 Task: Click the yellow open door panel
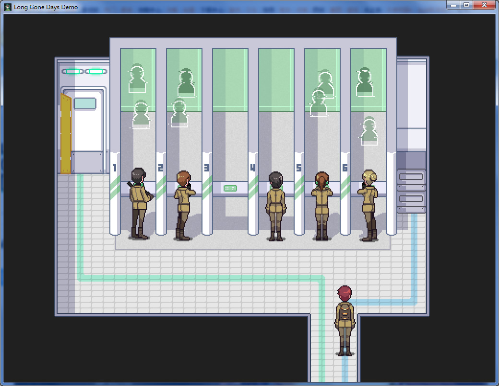click(x=65, y=134)
